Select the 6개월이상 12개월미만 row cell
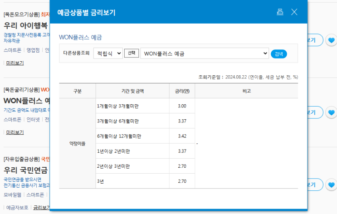 point(132,136)
